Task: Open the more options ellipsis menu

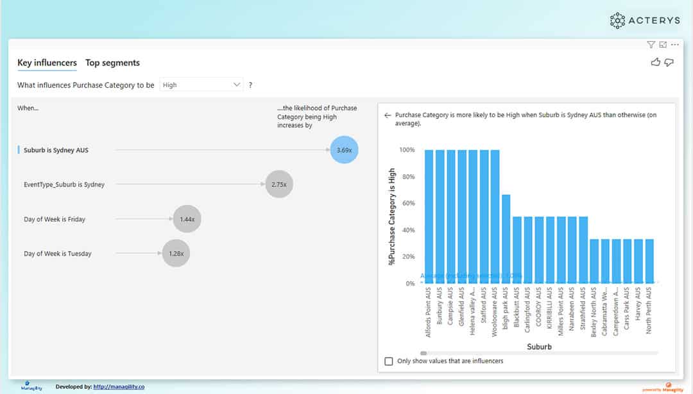Action: pos(674,45)
